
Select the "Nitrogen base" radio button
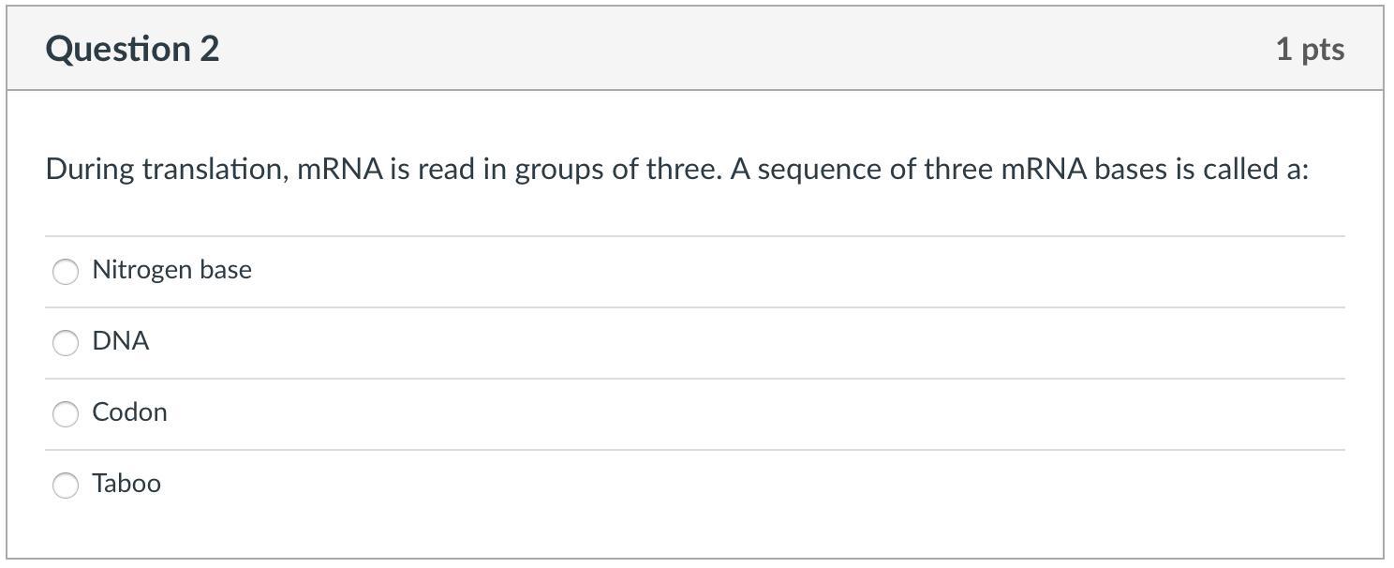(x=66, y=272)
